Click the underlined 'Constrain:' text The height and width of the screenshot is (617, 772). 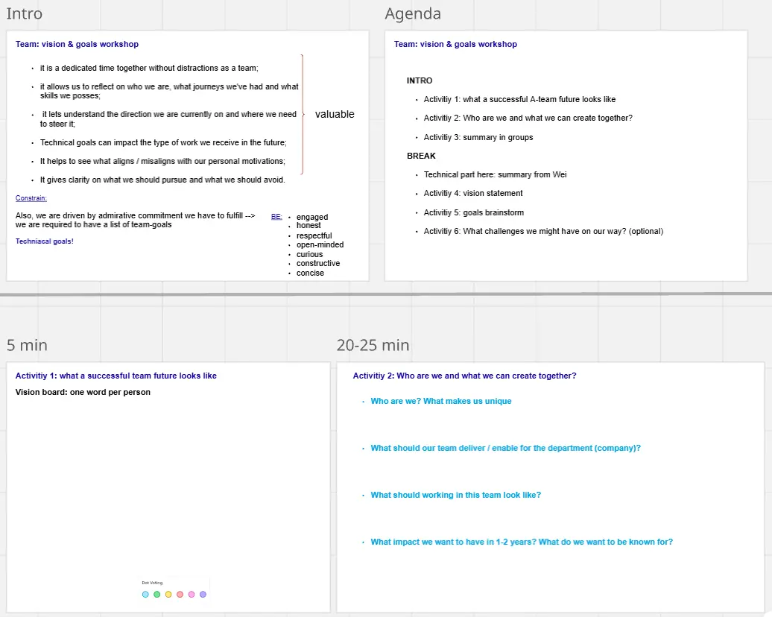31,198
